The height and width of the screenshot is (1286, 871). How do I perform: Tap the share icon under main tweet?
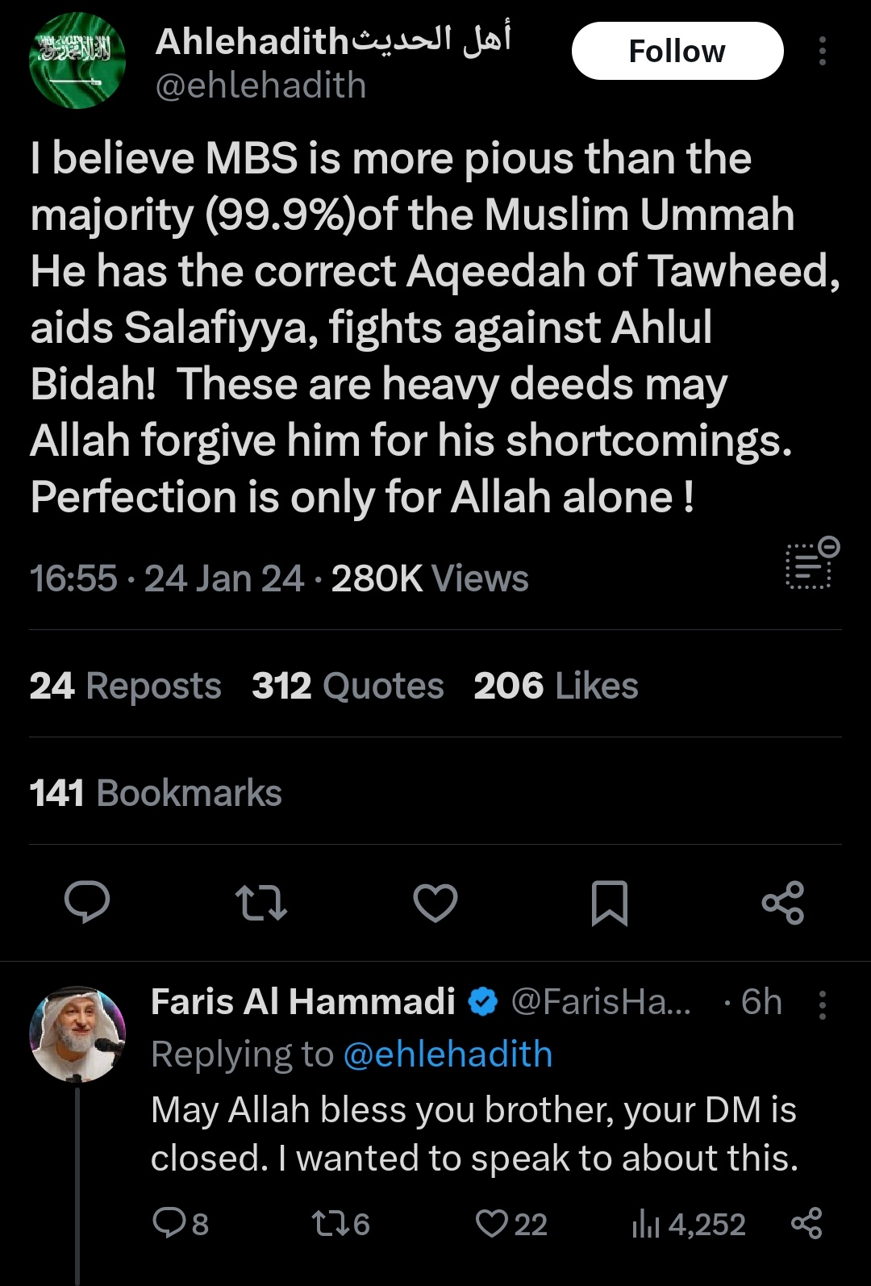click(x=783, y=902)
